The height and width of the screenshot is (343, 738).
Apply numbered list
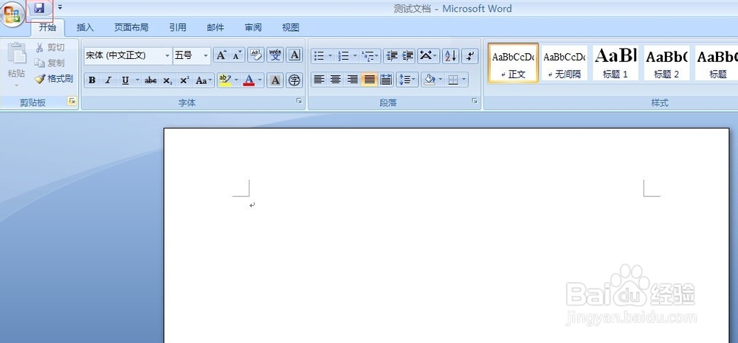pos(344,57)
